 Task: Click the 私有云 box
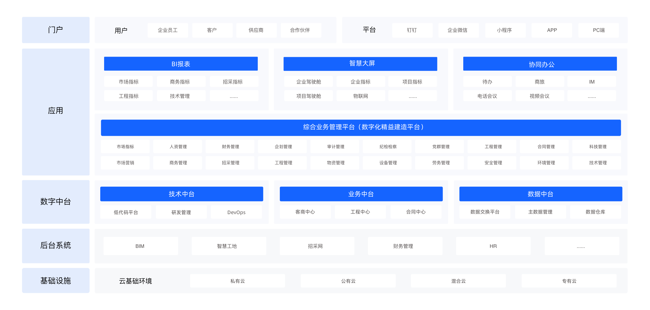tap(237, 281)
